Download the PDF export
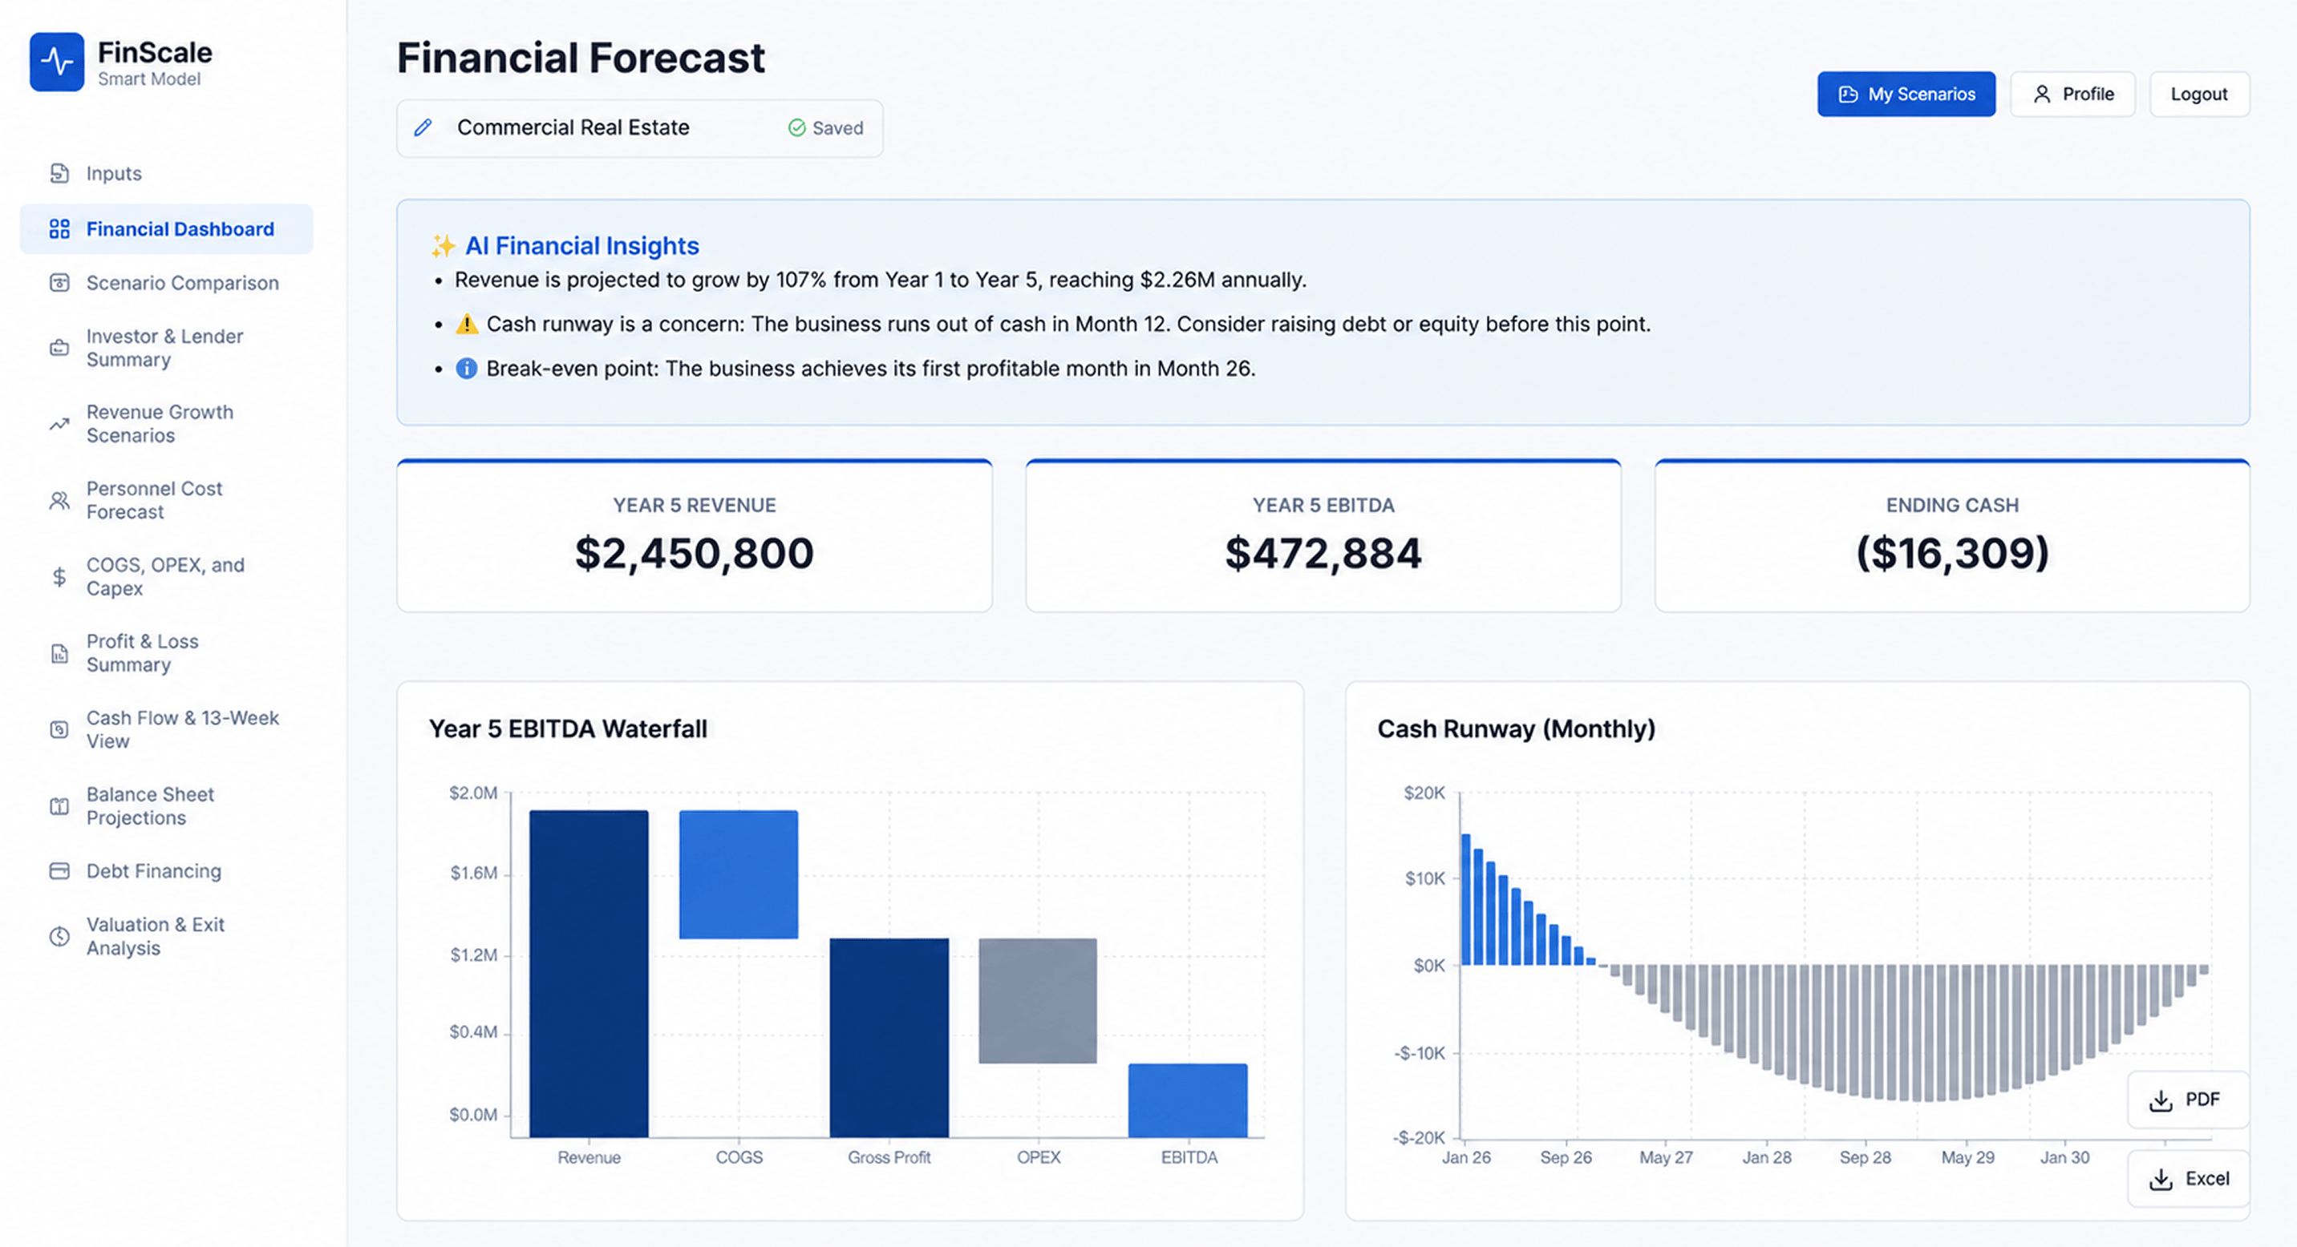Viewport: 2297px width, 1247px height. [2188, 1100]
